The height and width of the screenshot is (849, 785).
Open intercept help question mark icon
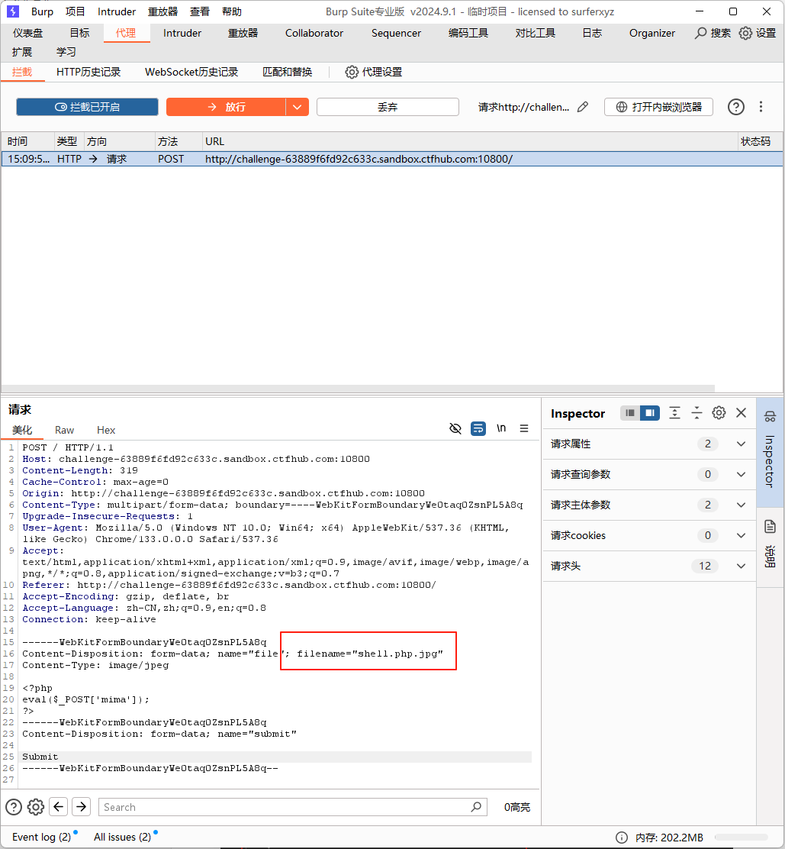[735, 107]
